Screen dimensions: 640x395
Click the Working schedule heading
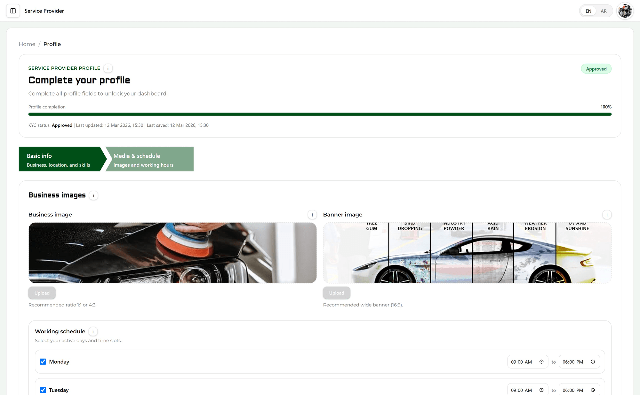click(x=60, y=331)
